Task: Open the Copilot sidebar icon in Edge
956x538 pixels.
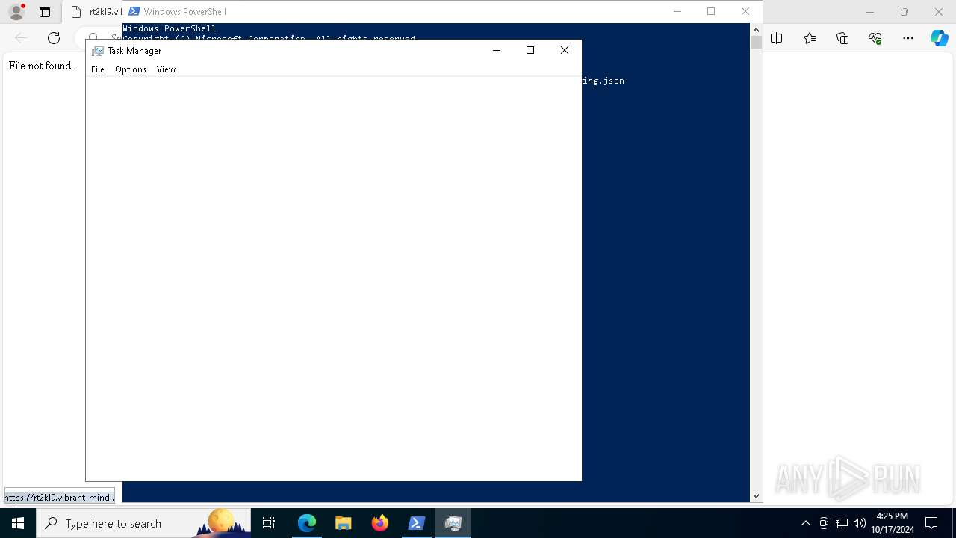Action: tap(940, 38)
